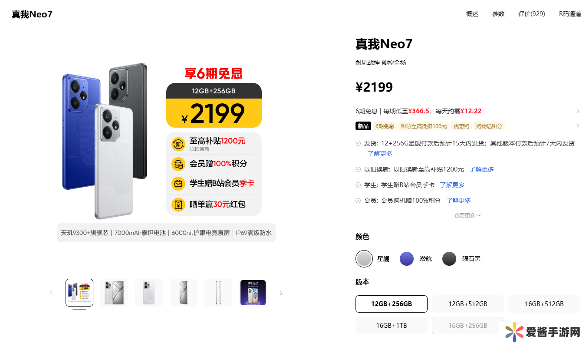Image resolution: width=586 pixels, height=343 pixels.
Task: Switch to the 参数 tab
Action: point(498,14)
